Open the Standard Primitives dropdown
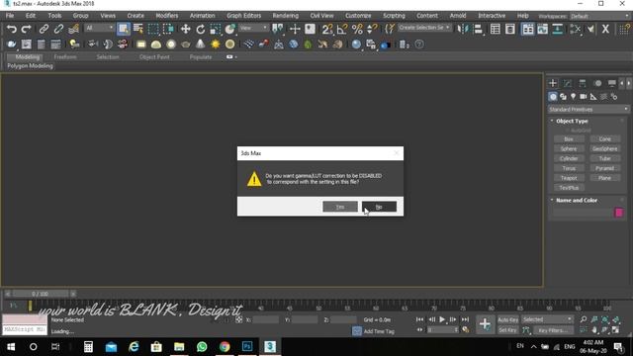Screen dimensions: 633x356 [x=588, y=110]
